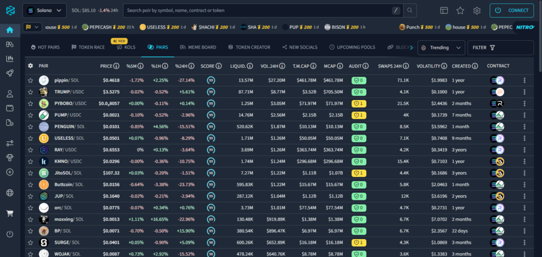Favorite the JUP/SOL pair
Viewport: 542px width, 257px height.
tap(30, 196)
